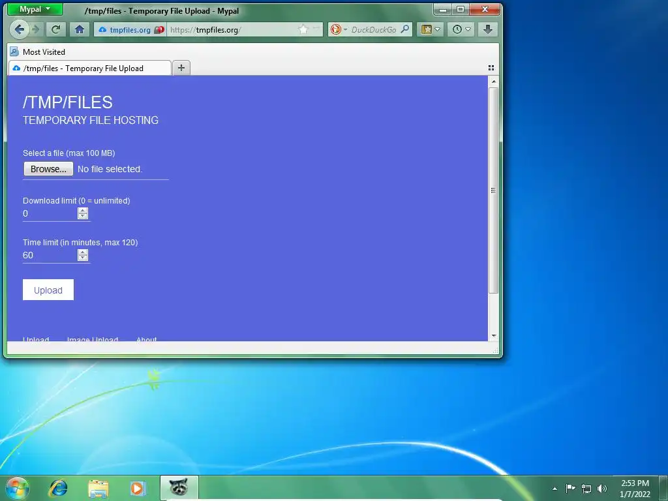Image resolution: width=668 pixels, height=501 pixels.
Task: Launch Internet Explorer from the taskbar
Action: pos(57,488)
